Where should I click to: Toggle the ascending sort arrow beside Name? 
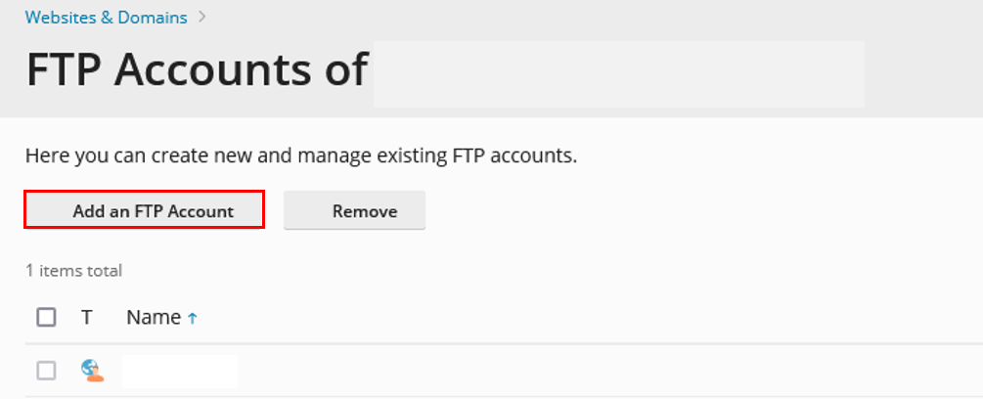(193, 318)
